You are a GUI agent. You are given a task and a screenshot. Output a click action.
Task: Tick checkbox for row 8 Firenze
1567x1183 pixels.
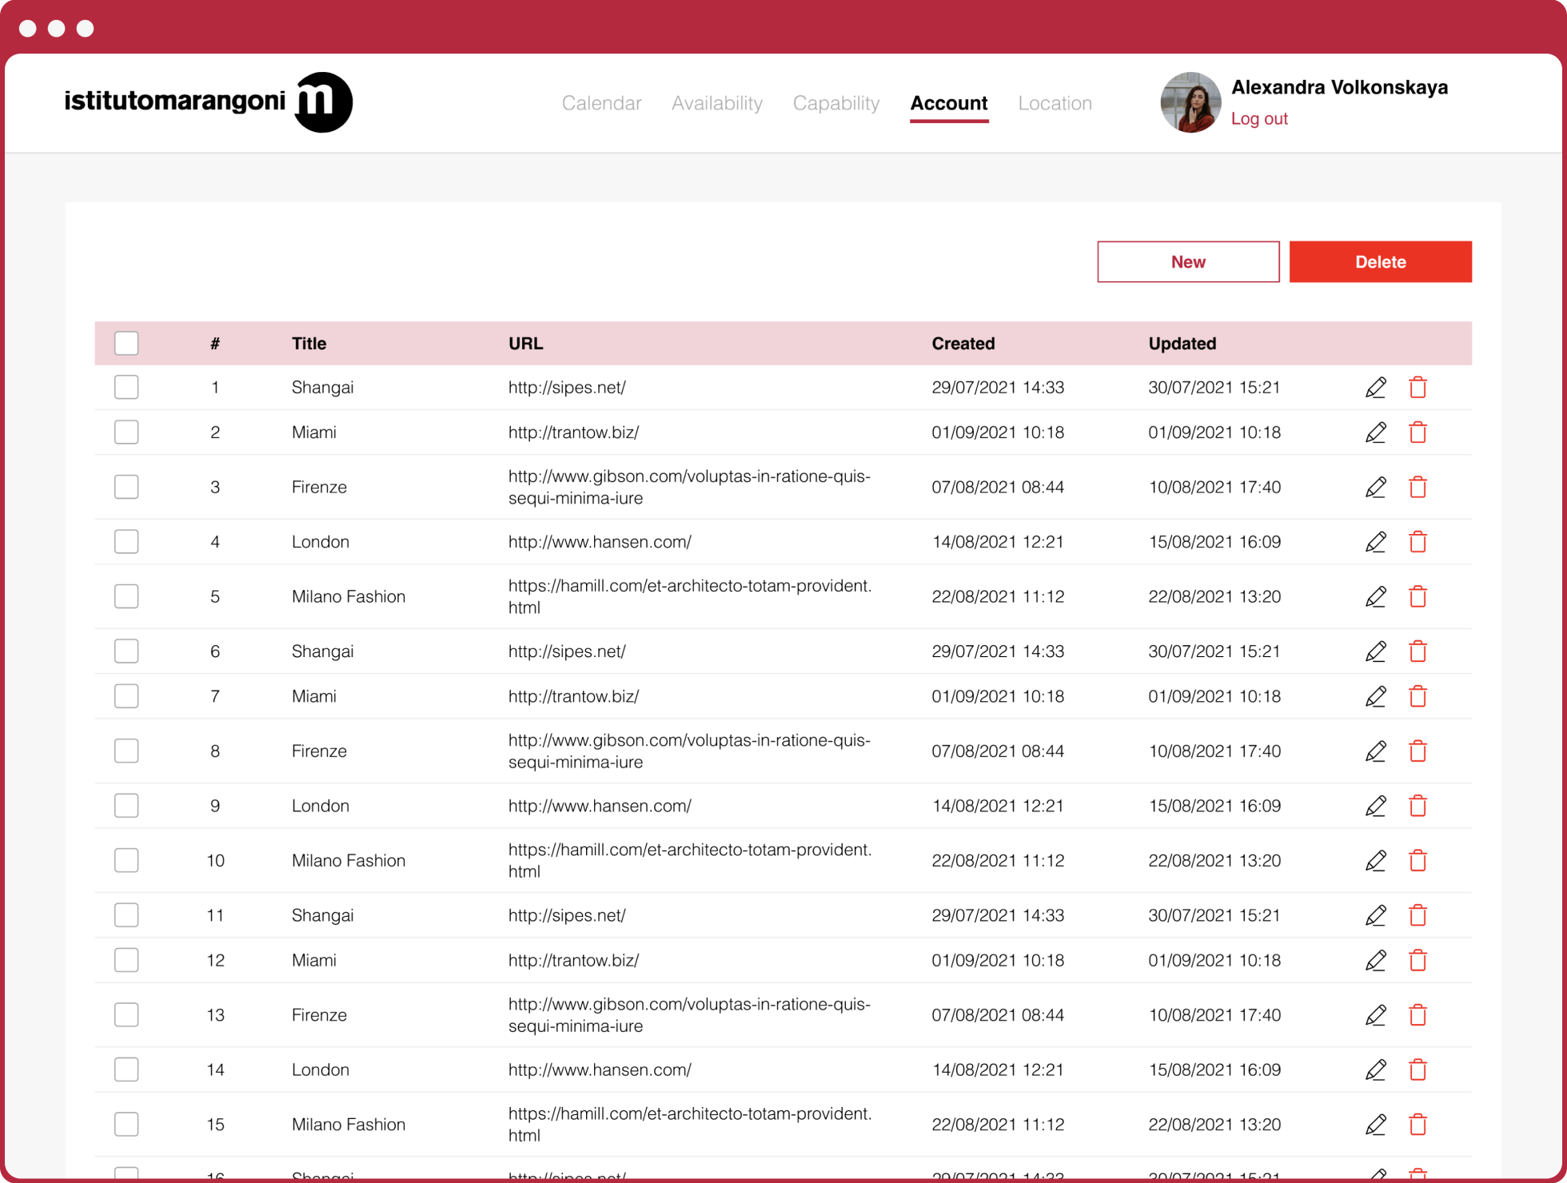tap(126, 751)
